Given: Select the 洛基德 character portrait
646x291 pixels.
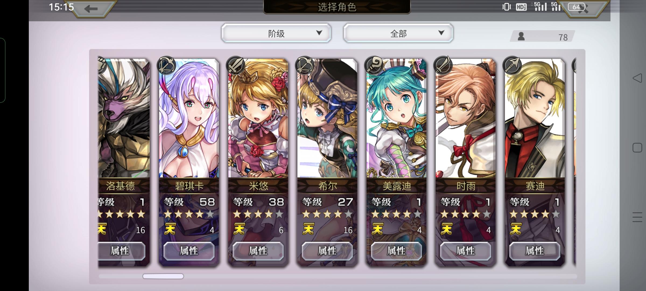Looking at the screenshot, I should pos(124,118).
